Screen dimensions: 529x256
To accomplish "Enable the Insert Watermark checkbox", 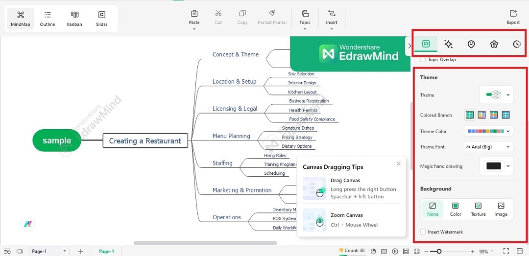I will coord(423,232).
